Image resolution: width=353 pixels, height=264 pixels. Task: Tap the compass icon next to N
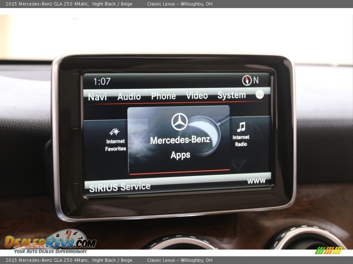click(x=246, y=80)
